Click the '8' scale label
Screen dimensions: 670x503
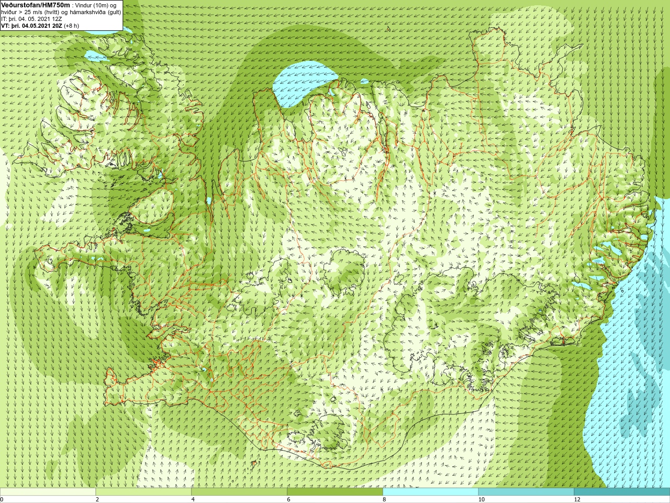point(384,499)
